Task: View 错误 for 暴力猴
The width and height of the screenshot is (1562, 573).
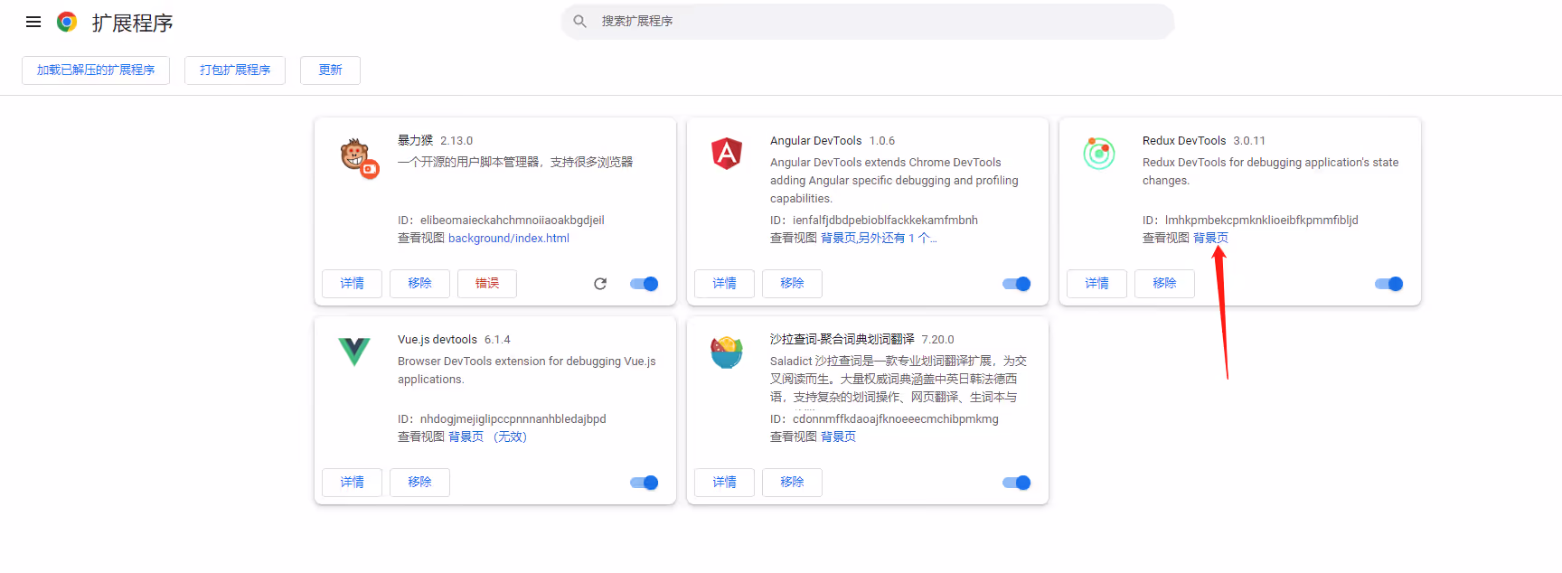Action: tap(487, 284)
